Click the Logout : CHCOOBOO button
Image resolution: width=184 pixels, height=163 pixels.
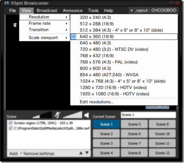coord(153,11)
